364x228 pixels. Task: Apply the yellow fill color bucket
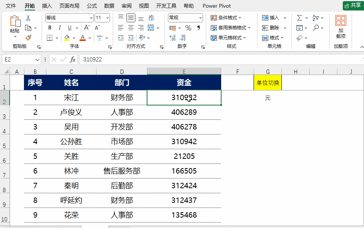(67, 37)
